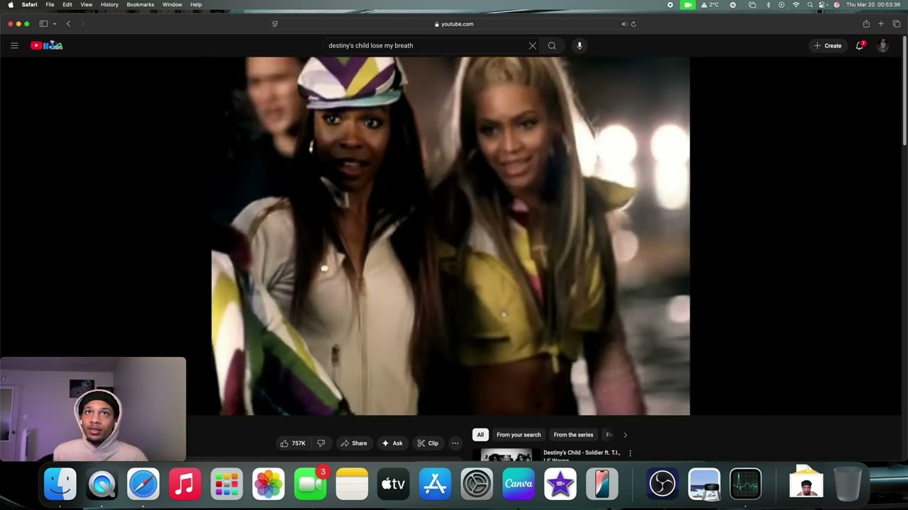This screenshot has width=908, height=510.
Task: Like the video with the 757K thumbs-up
Action: (293, 443)
